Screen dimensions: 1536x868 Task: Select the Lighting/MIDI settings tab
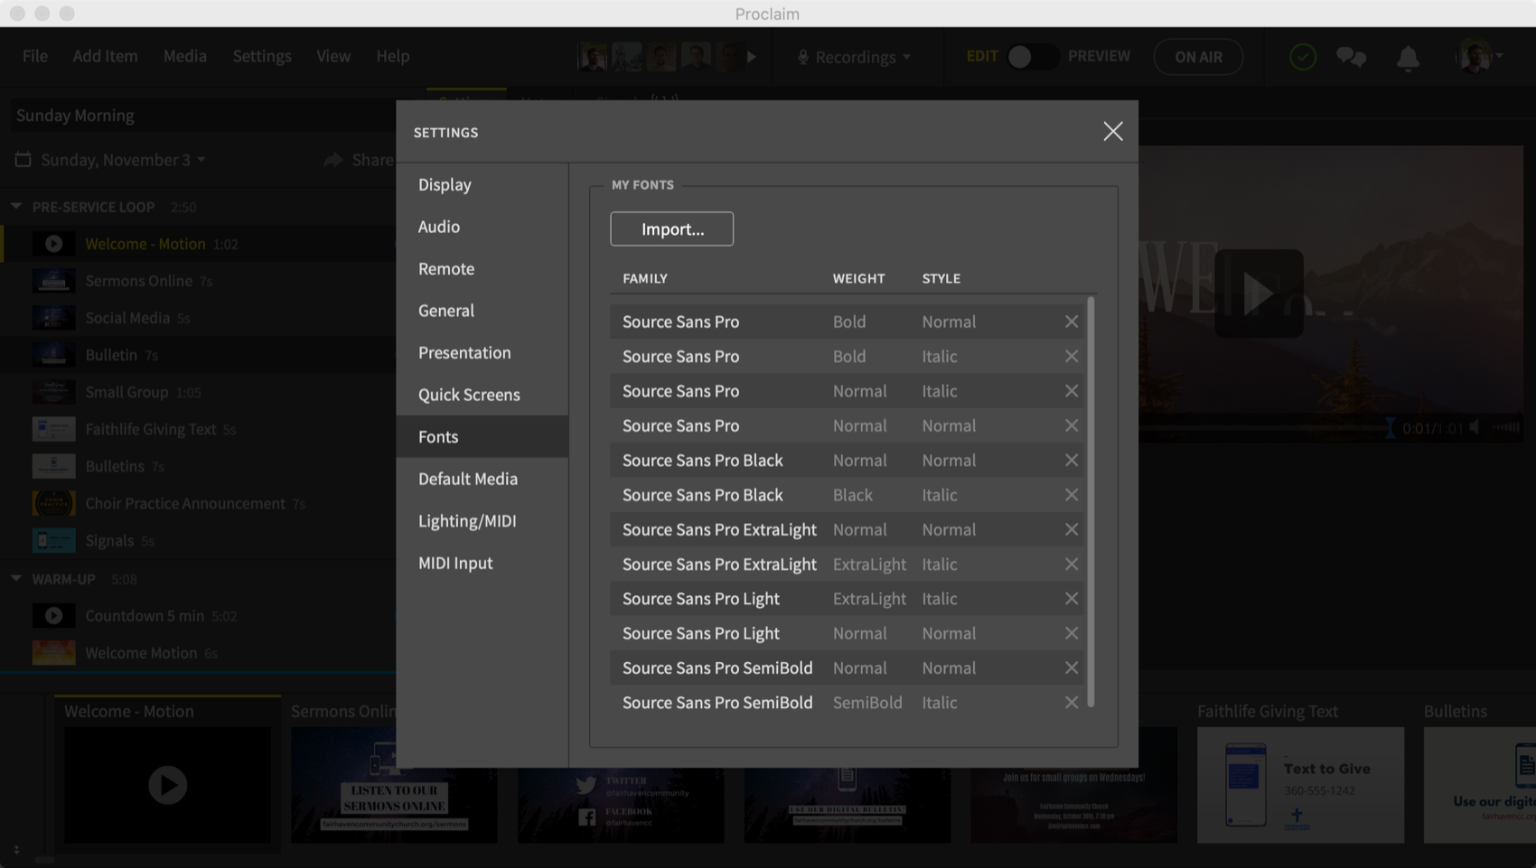pyautogui.click(x=467, y=521)
